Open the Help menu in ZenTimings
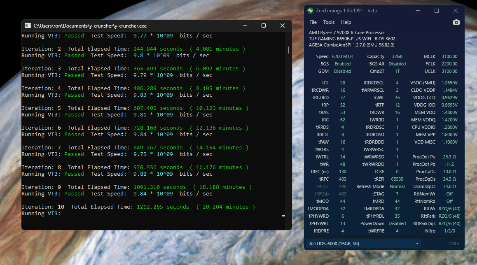This screenshot has height=265, width=477. [x=346, y=22]
